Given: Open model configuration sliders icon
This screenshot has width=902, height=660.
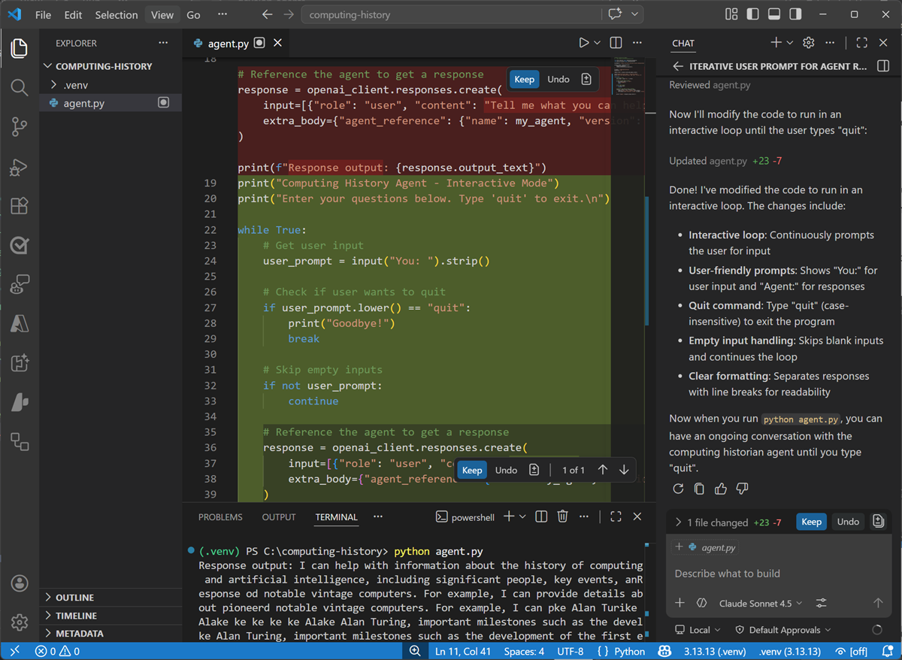Looking at the screenshot, I should 819,603.
